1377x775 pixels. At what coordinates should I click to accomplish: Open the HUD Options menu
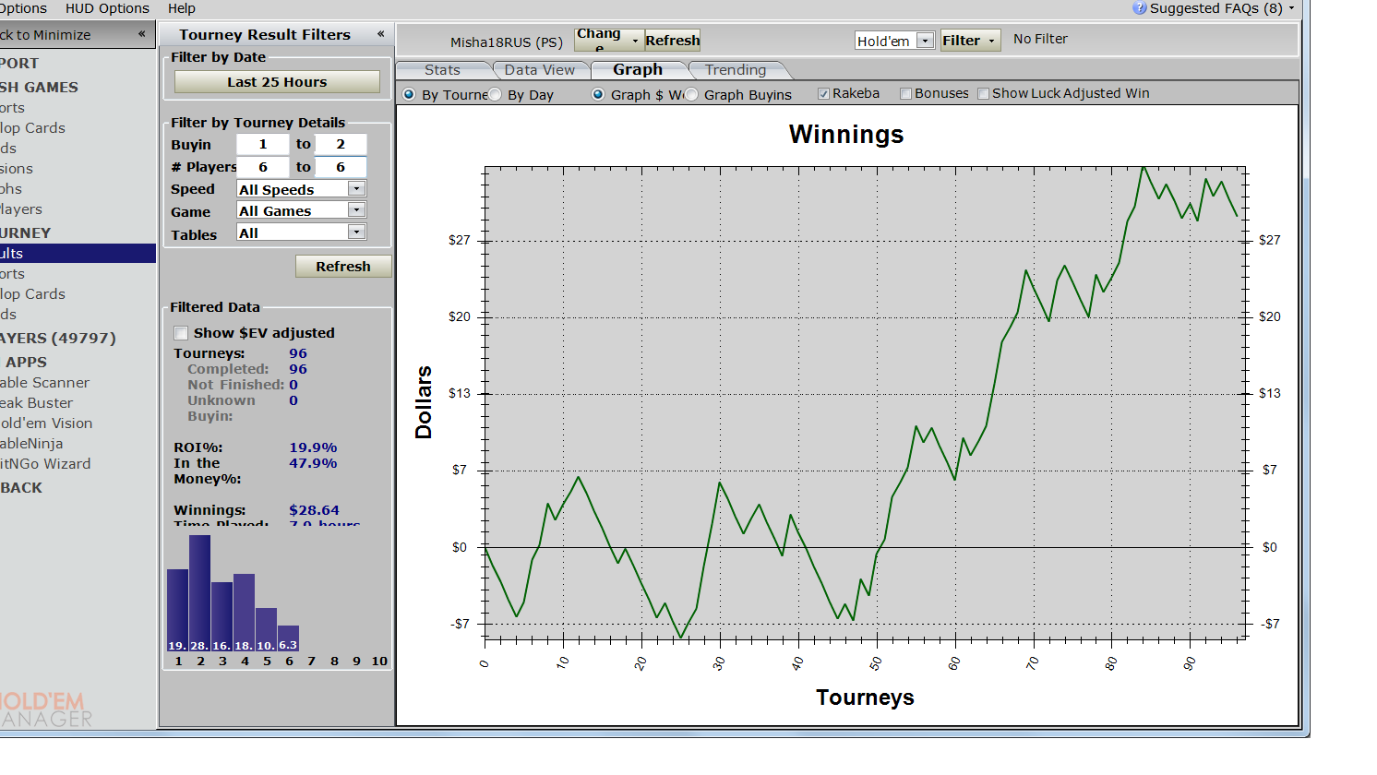tap(107, 8)
